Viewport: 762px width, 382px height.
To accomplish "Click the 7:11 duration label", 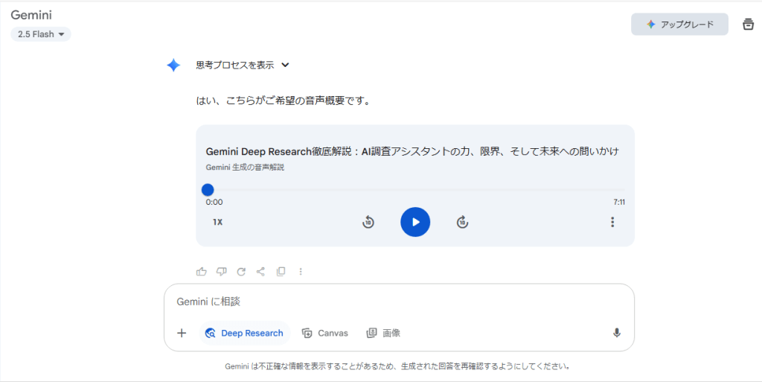I will tap(619, 203).
